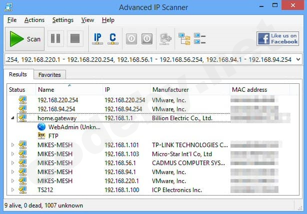
Task: Click TP-LINK TECHNOLOGIES manufacturer cell
Action: 190,145
